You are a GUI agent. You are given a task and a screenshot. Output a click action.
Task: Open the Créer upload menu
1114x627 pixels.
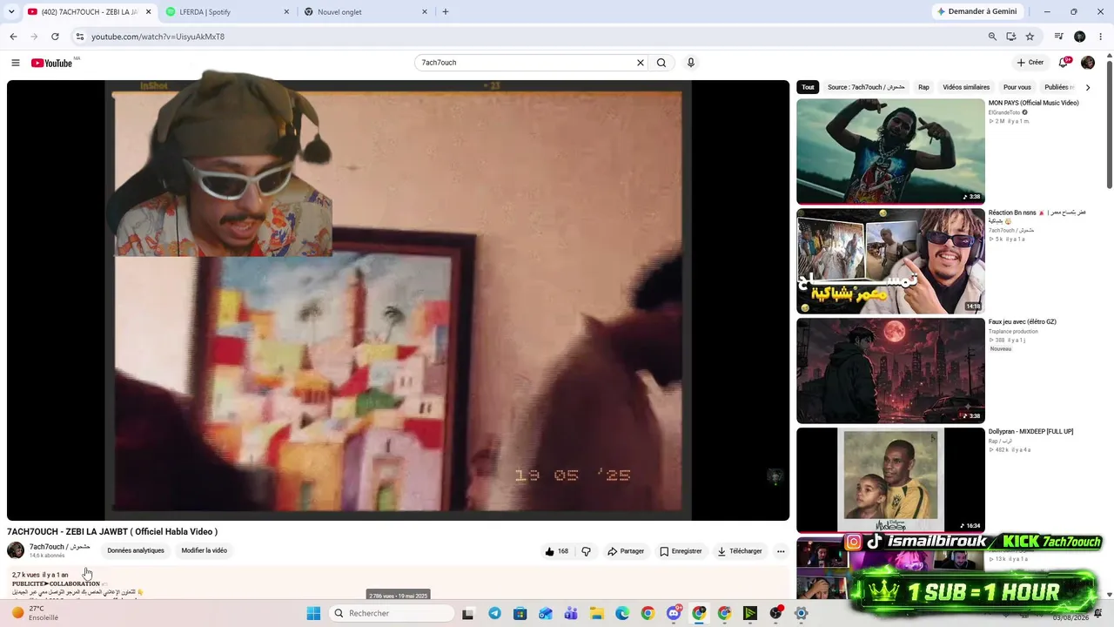(x=1030, y=63)
